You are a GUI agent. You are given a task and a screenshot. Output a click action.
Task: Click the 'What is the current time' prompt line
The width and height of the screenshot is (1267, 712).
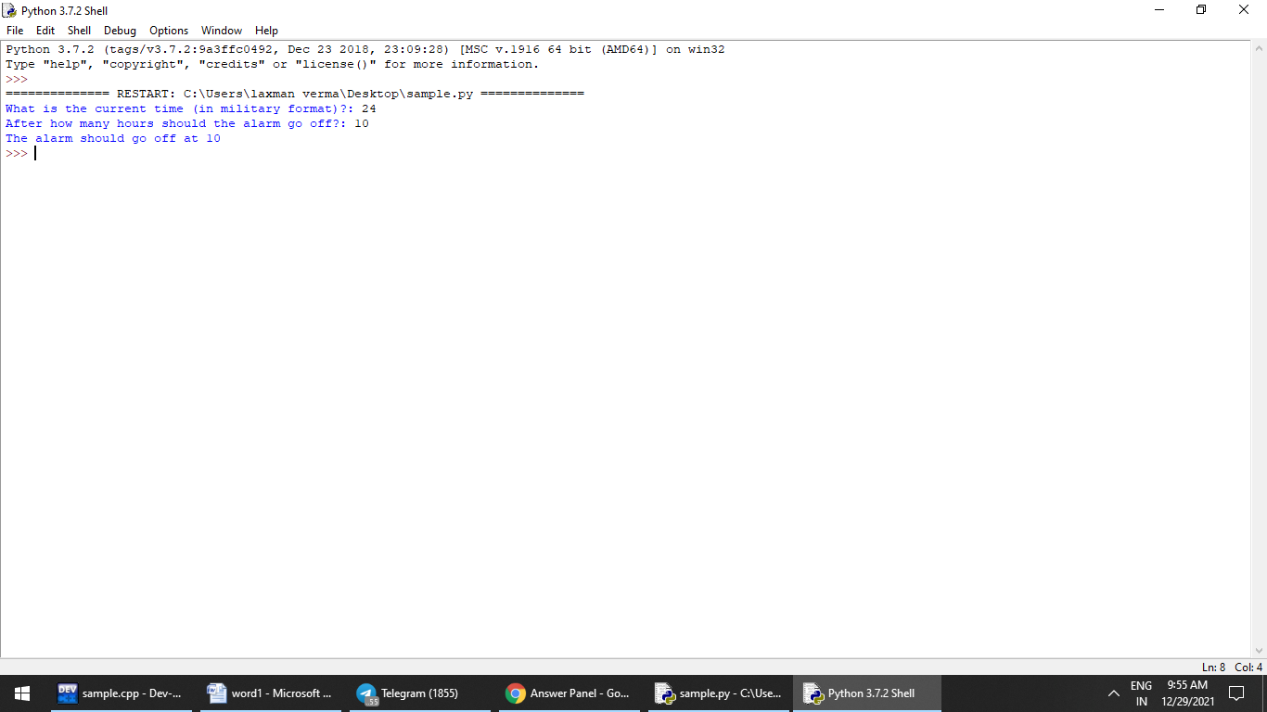point(191,108)
